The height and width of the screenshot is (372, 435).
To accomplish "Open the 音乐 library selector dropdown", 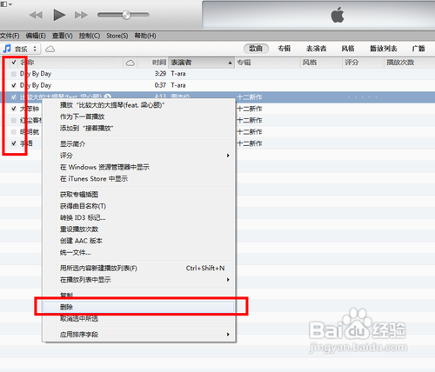I will tap(22, 49).
